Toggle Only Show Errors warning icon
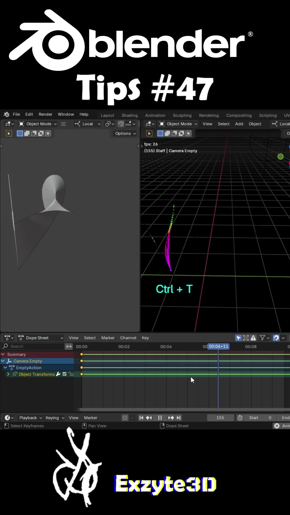Screen dimensions: 290x515 point(253,338)
